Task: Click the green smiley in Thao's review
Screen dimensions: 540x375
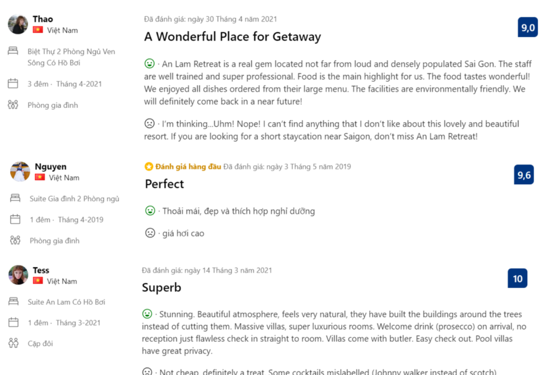Action: (x=150, y=63)
